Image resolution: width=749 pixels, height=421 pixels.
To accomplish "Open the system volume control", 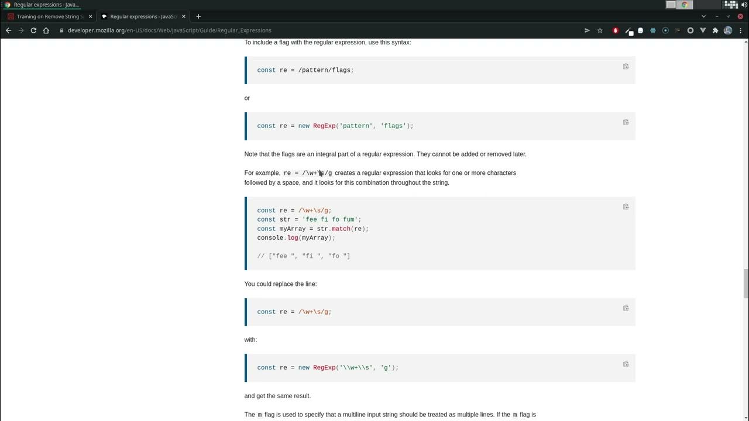I will [x=743, y=5].
